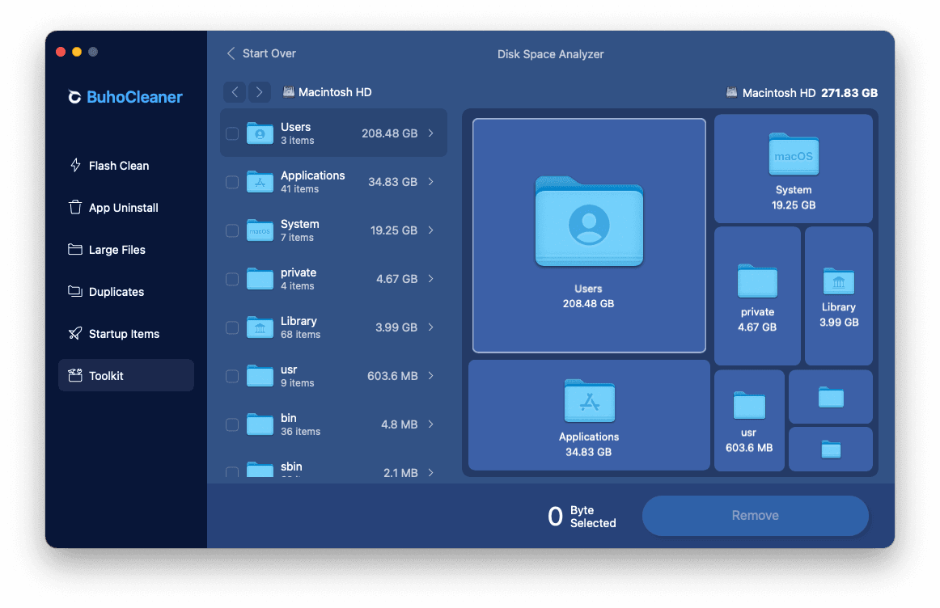This screenshot has width=940, height=608.
Task: Click the Toolkit toolbox icon
Action: [75, 376]
